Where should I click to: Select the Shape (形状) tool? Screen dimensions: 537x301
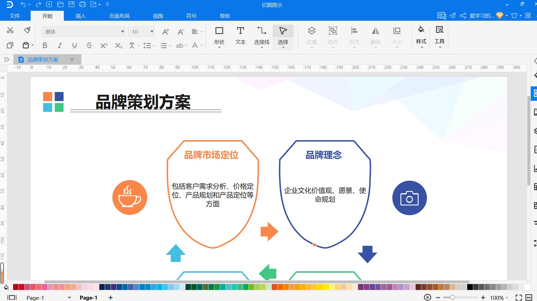(x=219, y=37)
